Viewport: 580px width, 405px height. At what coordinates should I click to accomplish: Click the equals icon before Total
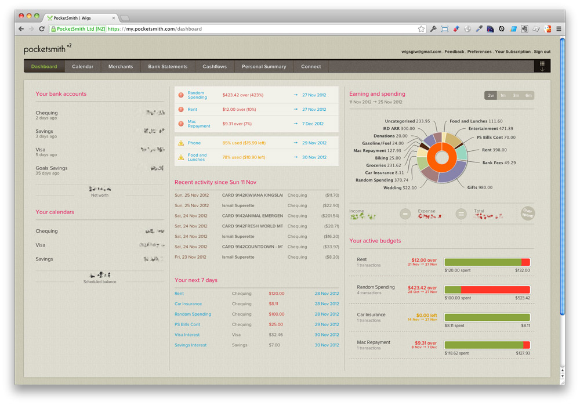click(461, 214)
